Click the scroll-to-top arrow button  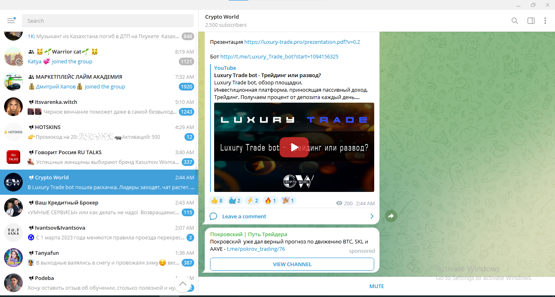coord(183,284)
